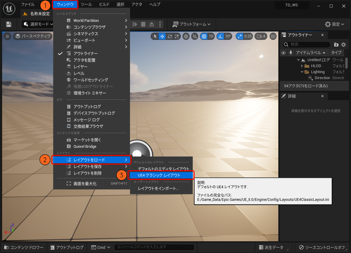Collapse the Lighting folder in Outliner
Viewport: 351px width, 253px height.
pos(302,72)
